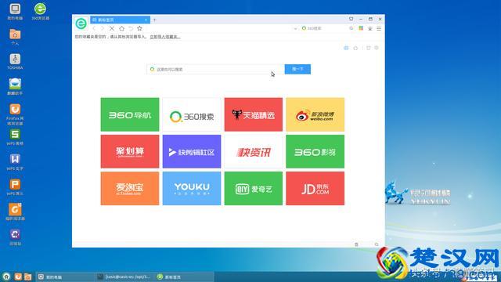Open the JD.COM 京东 tile
This screenshot has height=282, width=501.
tap(315, 188)
